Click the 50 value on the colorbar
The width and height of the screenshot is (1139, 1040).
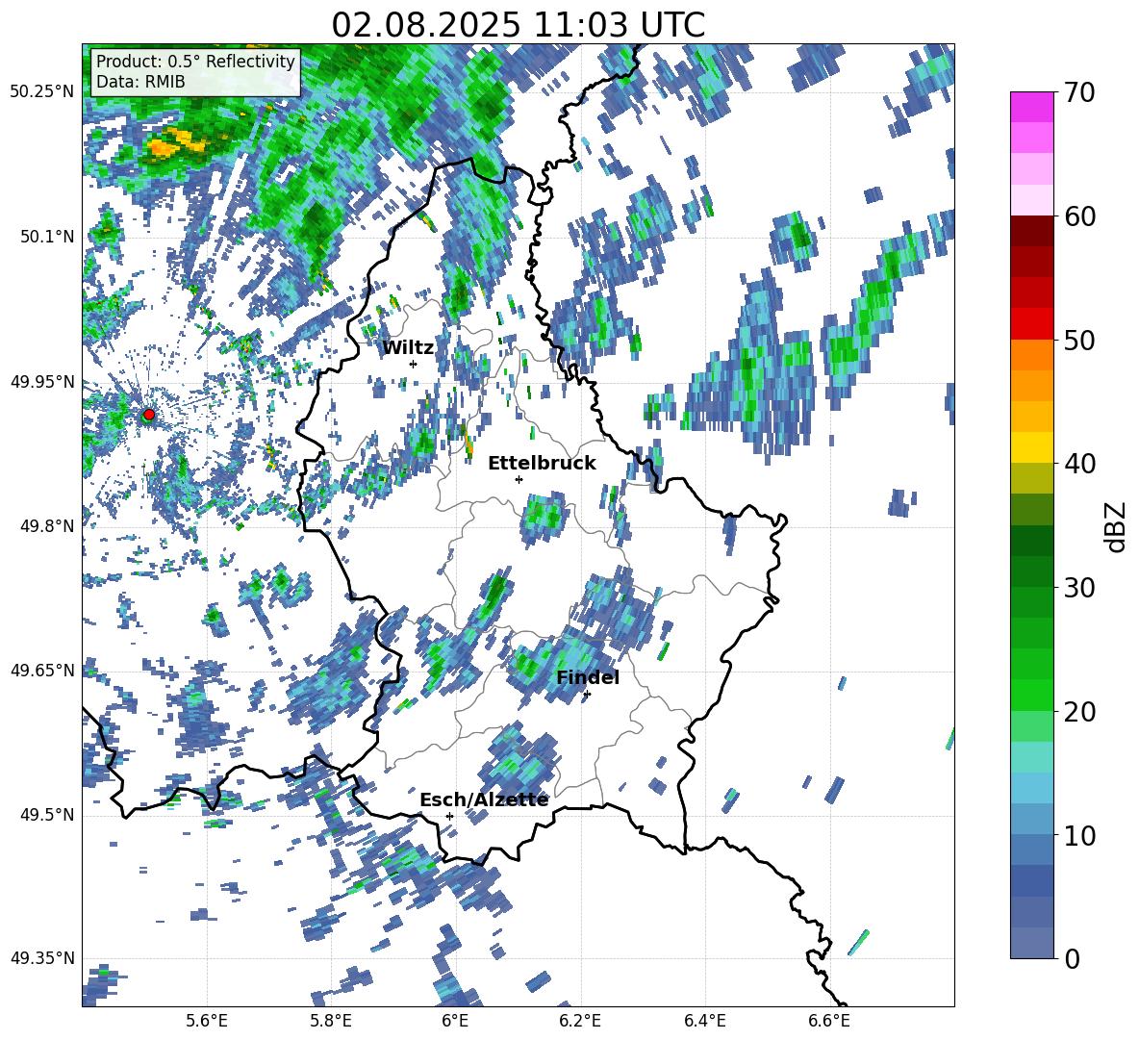coord(1079,340)
